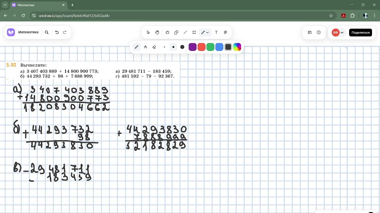The image size is (380, 213).
Task: Pick the black color swatch
Action: 228,47
